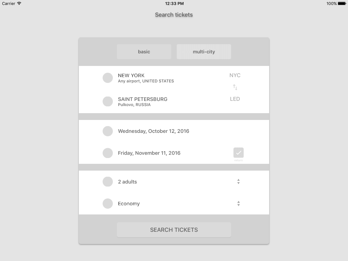This screenshot has height=261, width=348.
Task: Click the circle icon beside Economy
Action: click(108, 204)
